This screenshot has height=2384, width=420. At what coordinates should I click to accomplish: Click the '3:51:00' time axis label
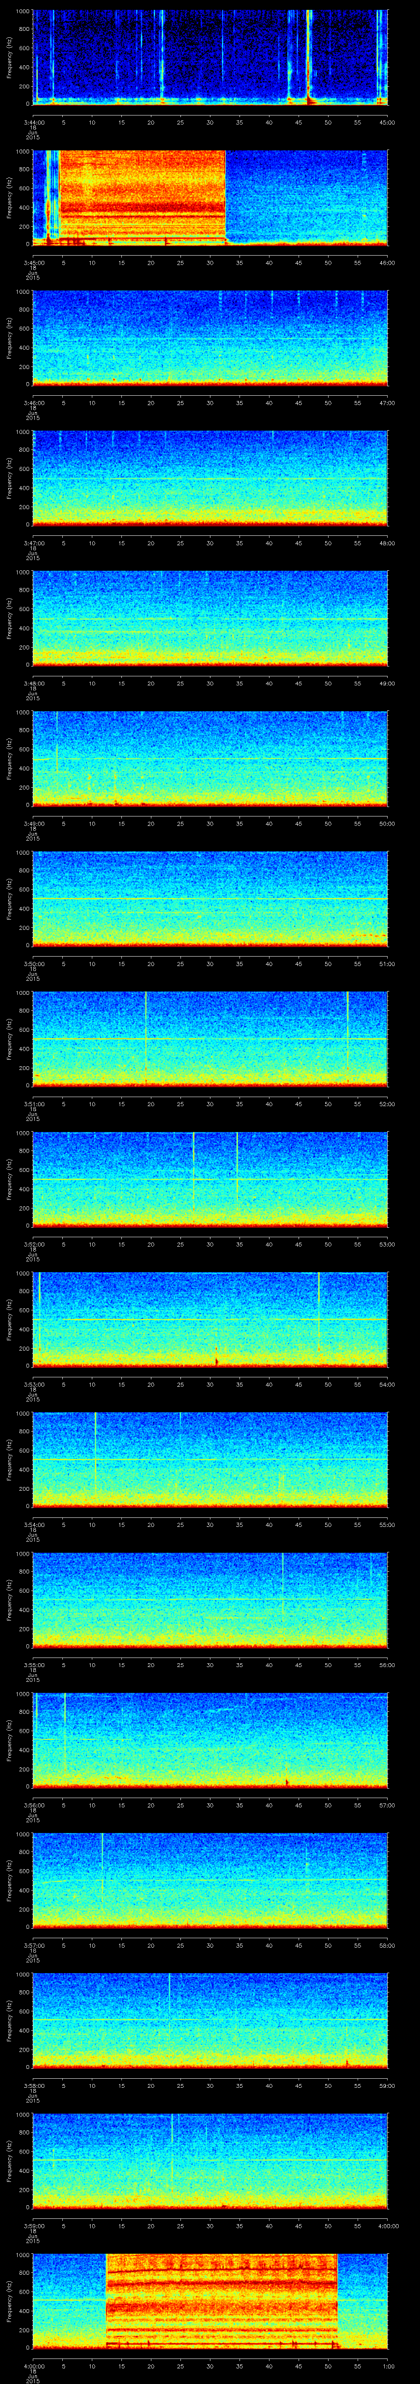(34, 1103)
